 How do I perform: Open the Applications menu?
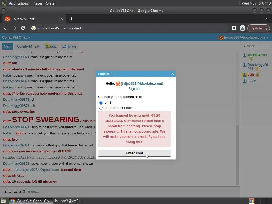coord(19,3)
